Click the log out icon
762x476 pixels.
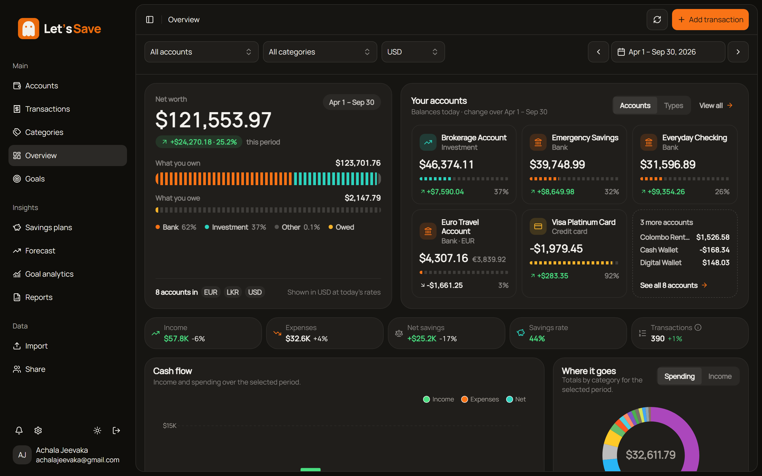(116, 430)
